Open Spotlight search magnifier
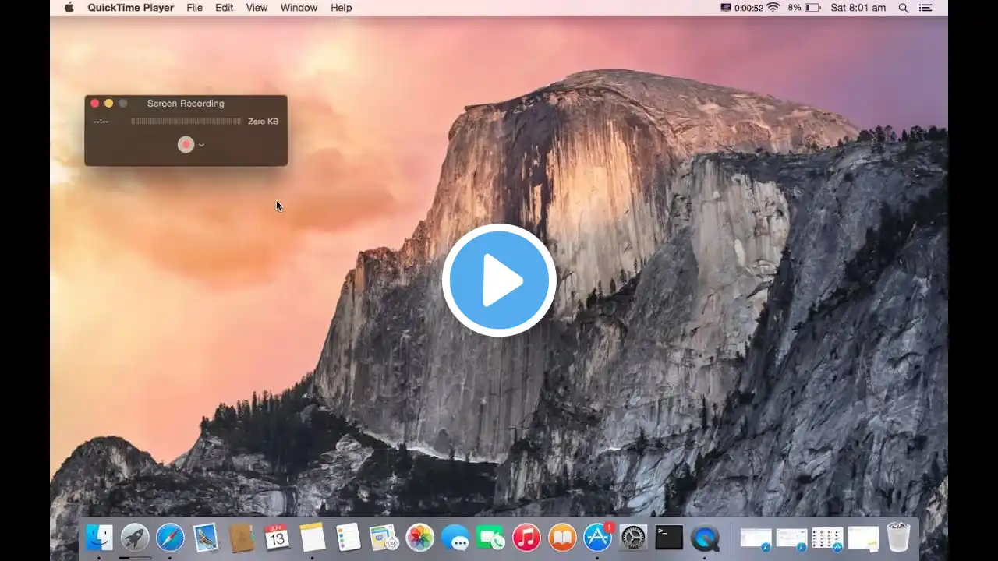Viewport: 998px width, 561px height. 903,8
